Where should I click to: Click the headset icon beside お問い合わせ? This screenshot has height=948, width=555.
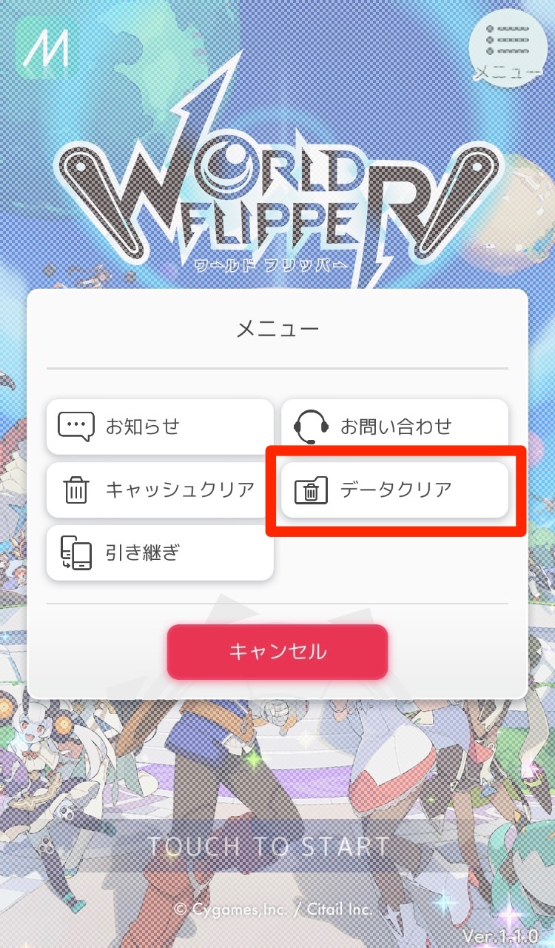pyautogui.click(x=311, y=427)
